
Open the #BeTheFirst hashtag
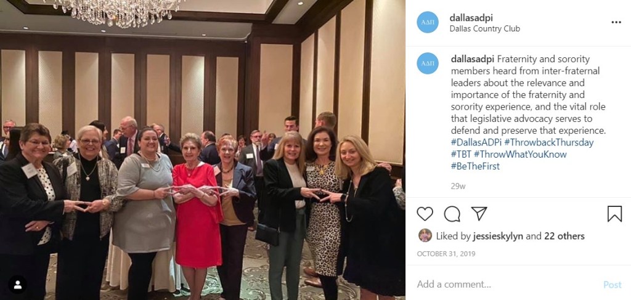475,166
